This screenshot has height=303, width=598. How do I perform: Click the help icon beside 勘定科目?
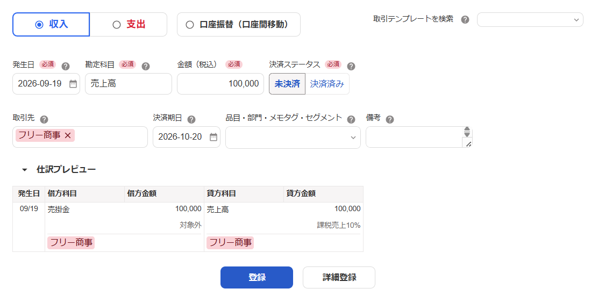click(145, 66)
